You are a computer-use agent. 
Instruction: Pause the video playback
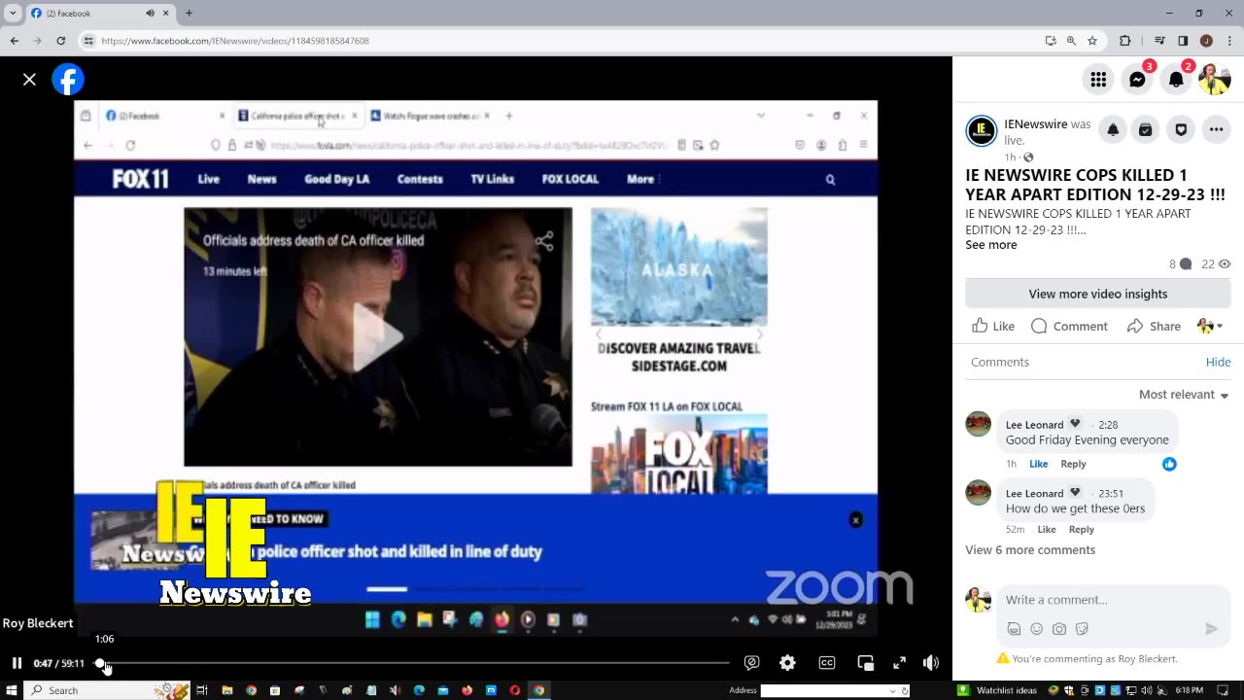point(17,663)
